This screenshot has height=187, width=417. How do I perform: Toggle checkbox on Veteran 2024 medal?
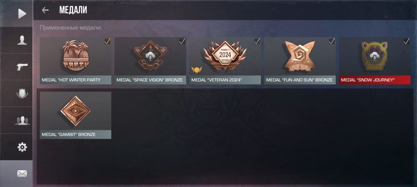pyautogui.click(x=257, y=41)
